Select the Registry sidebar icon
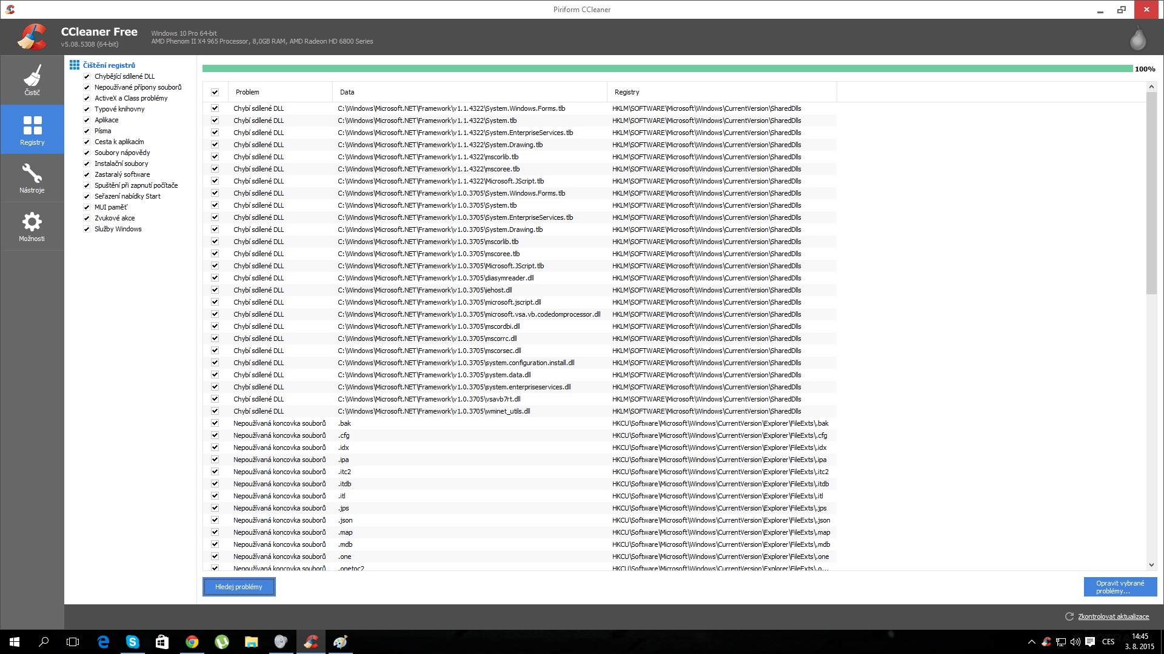The image size is (1164, 654). [32, 130]
